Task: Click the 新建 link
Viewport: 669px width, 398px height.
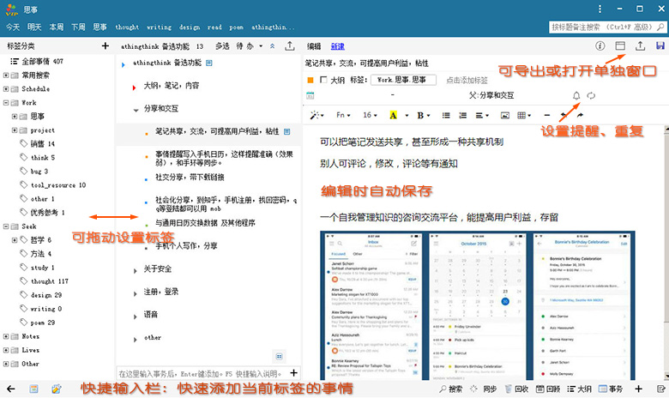Action: (x=337, y=45)
